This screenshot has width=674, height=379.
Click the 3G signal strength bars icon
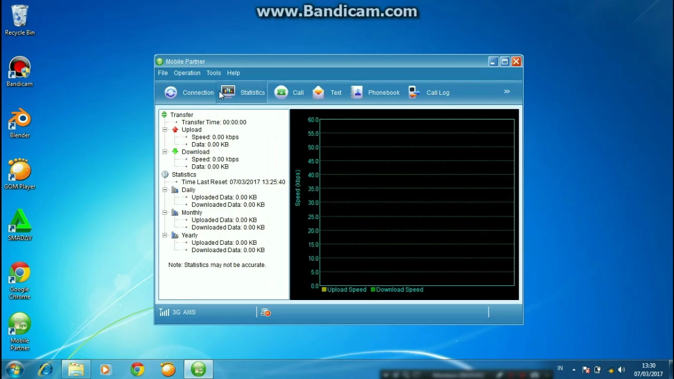[x=164, y=312]
